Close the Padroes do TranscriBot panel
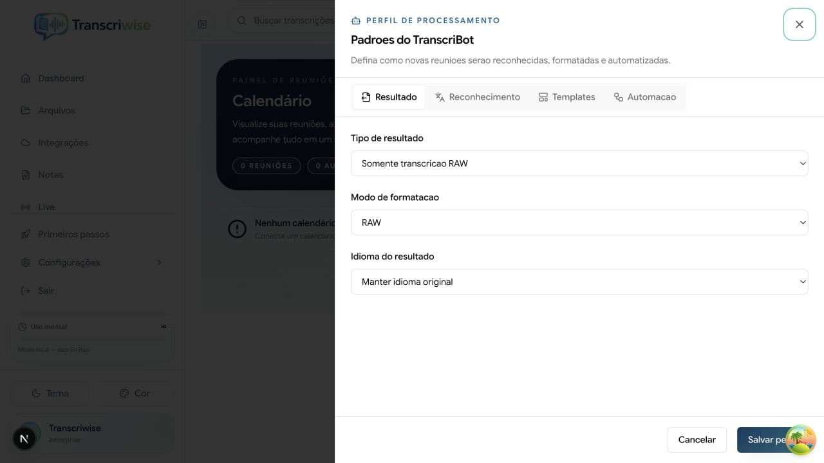The height and width of the screenshot is (463, 824). (x=799, y=24)
